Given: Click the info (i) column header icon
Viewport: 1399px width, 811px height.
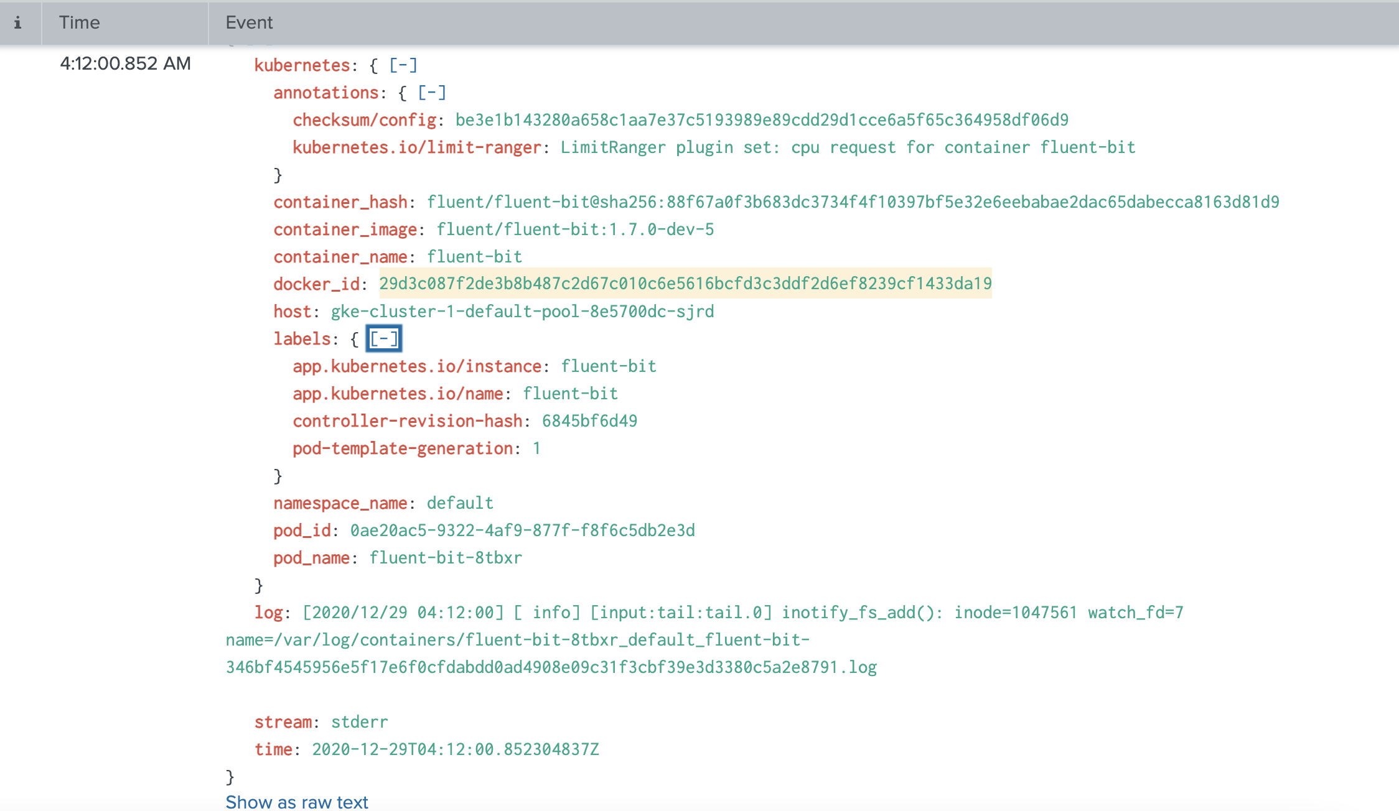Looking at the screenshot, I should tap(19, 23).
